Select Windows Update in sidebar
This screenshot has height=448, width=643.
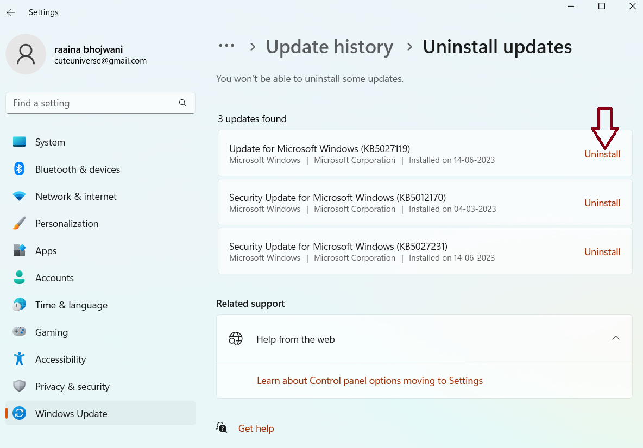tap(71, 414)
